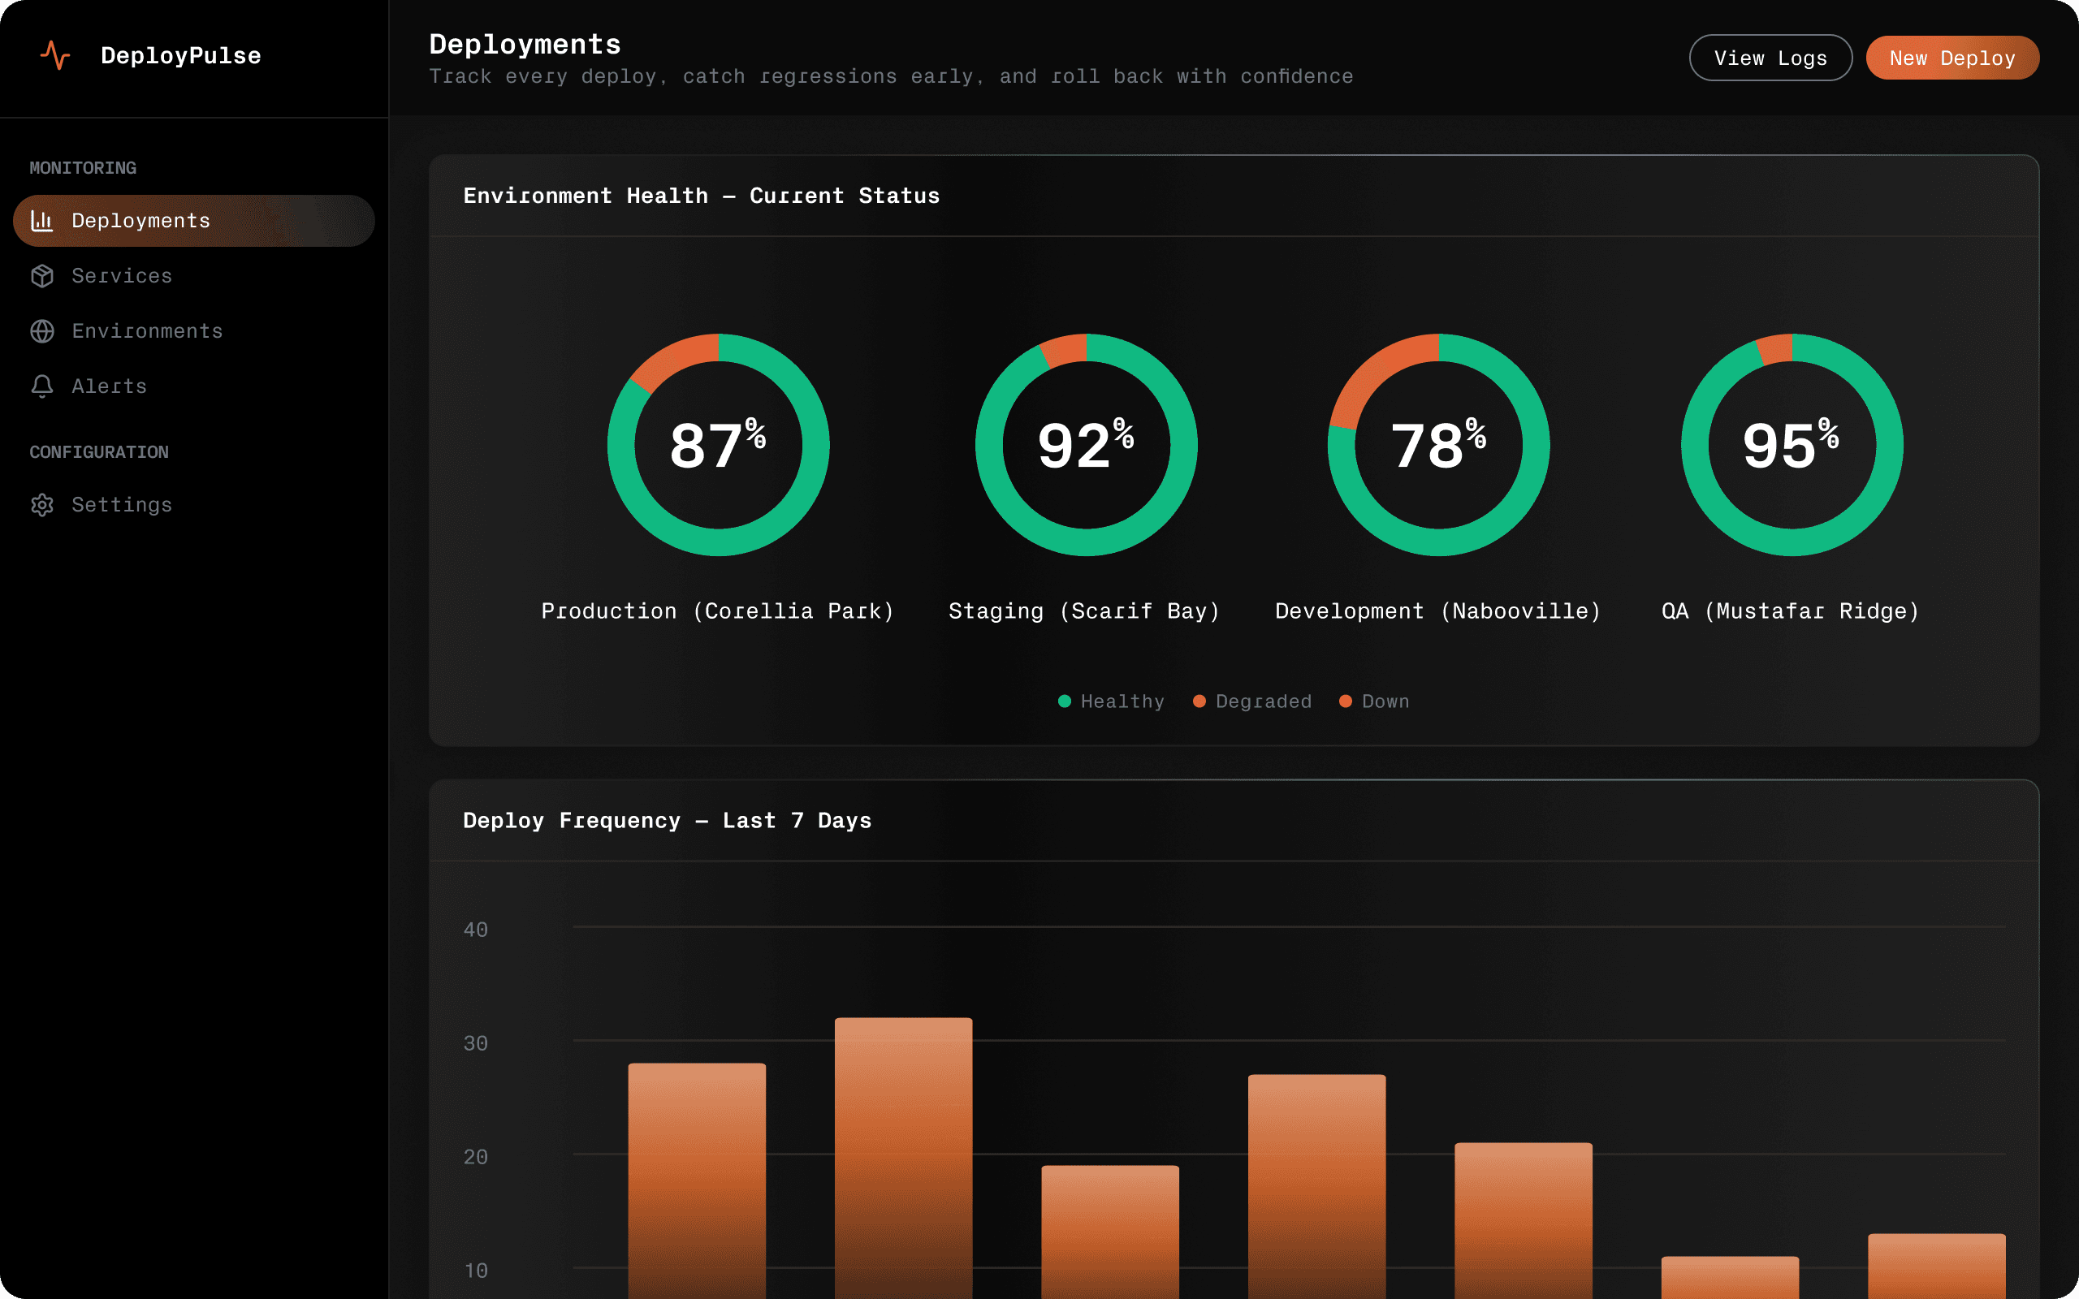Image resolution: width=2079 pixels, height=1299 pixels.
Task: Click the CONFIGURATION section header
Action: click(x=99, y=452)
